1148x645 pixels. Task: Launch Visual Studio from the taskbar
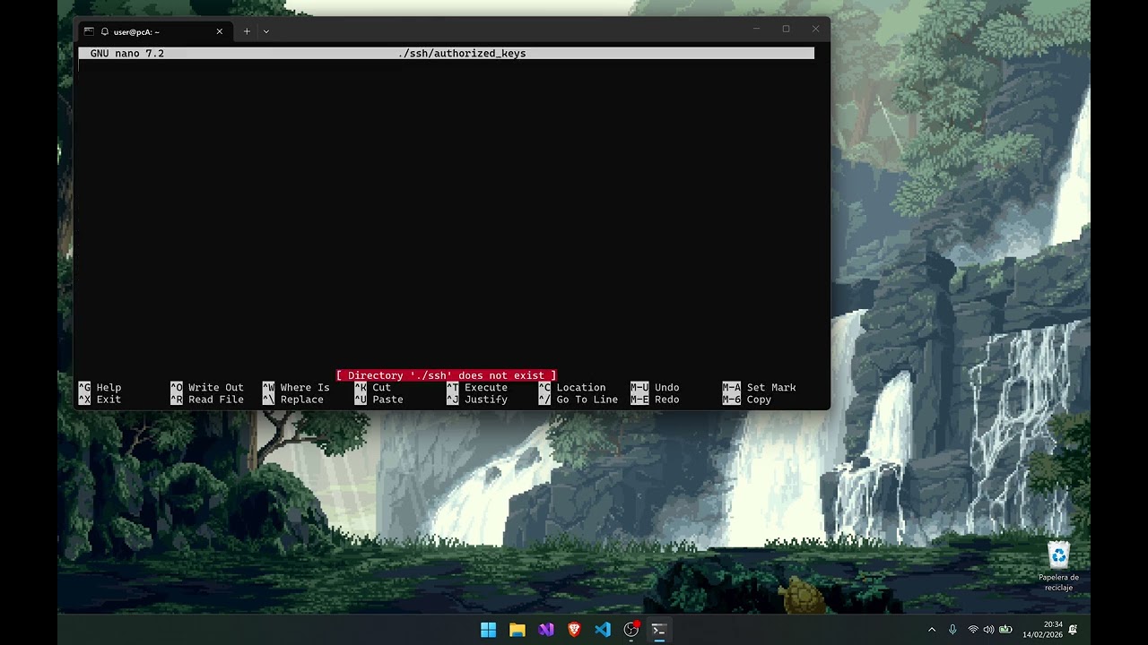(545, 630)
